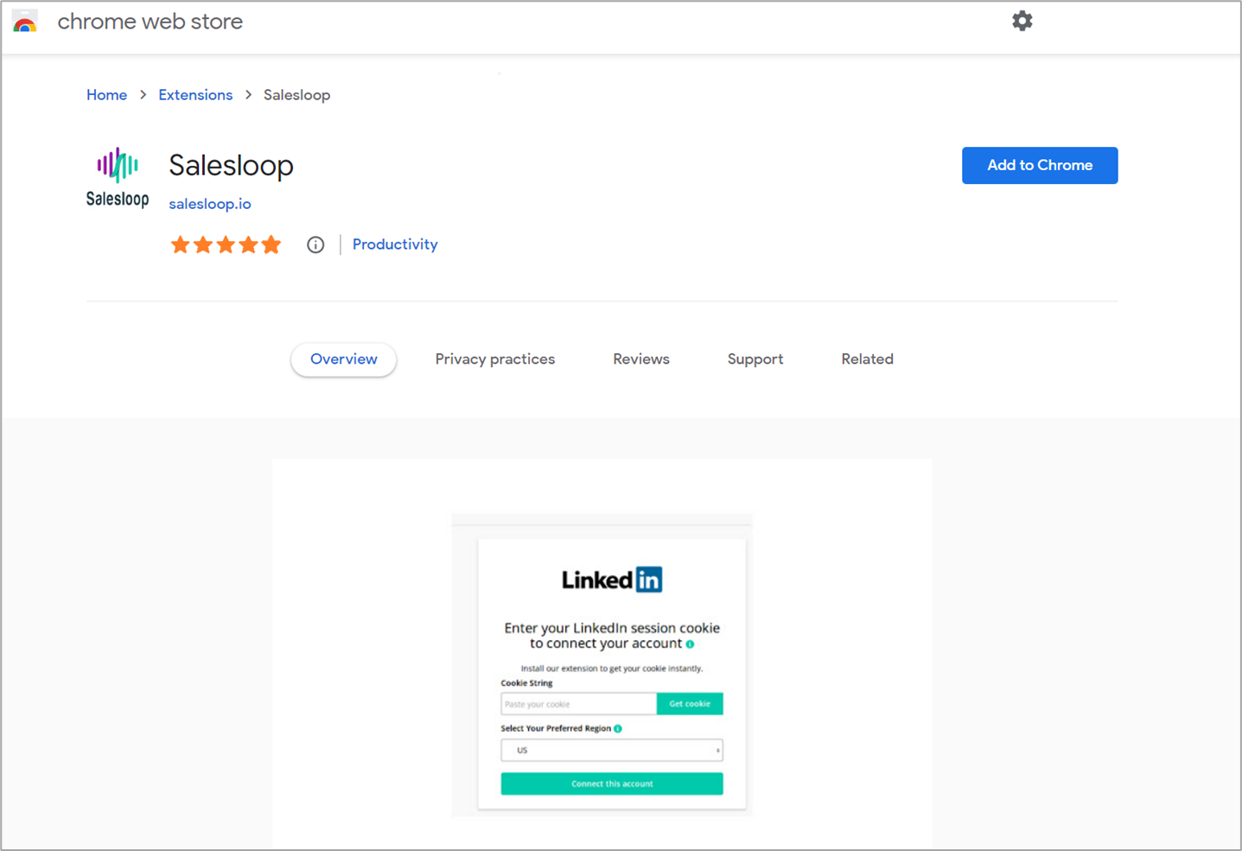The width and height of the screenshot is (1242, 851).
Task: Open the Privacy practices tab
Action: click(x=494, y=359)
